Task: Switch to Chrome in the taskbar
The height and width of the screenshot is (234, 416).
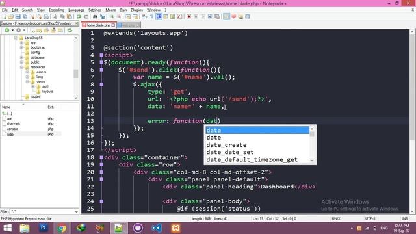Action: pos(62,228)
